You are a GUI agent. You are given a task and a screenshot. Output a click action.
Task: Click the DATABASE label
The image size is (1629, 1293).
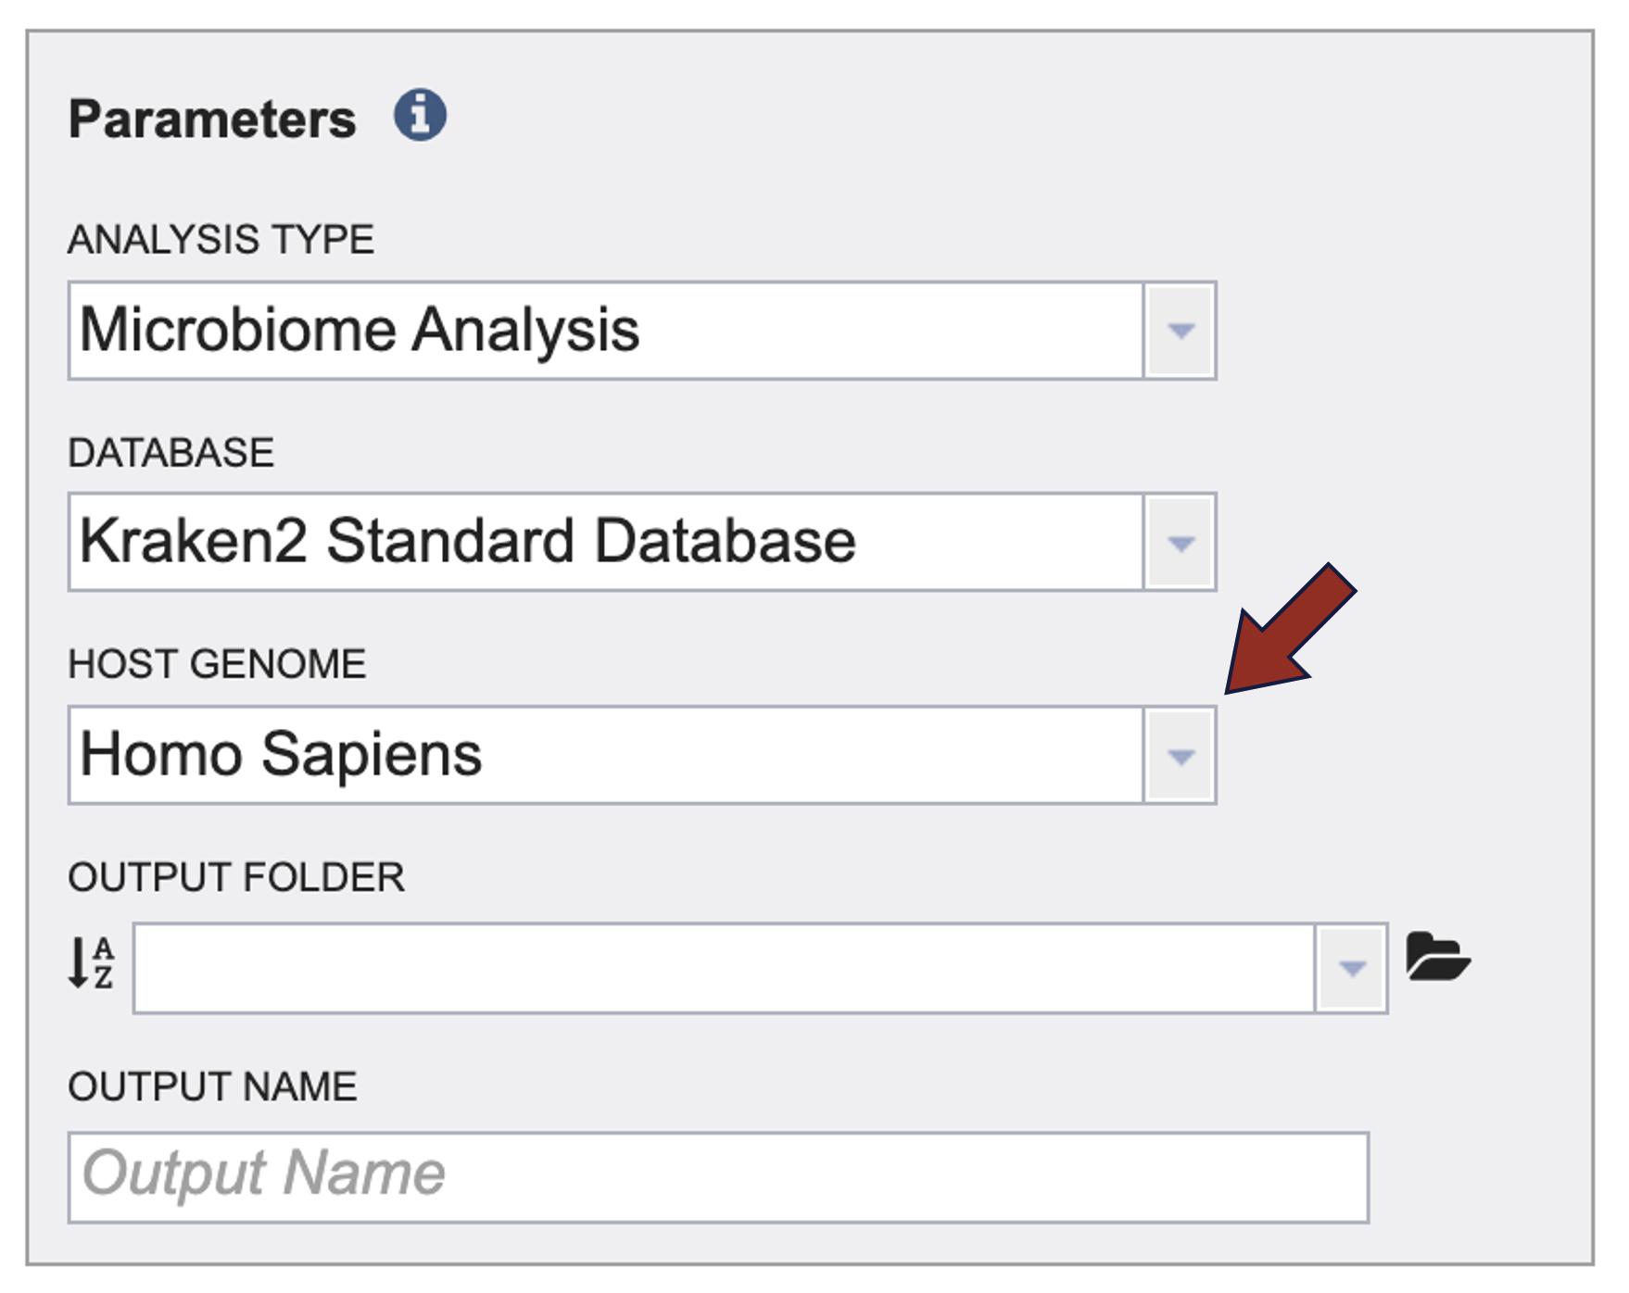171,453
